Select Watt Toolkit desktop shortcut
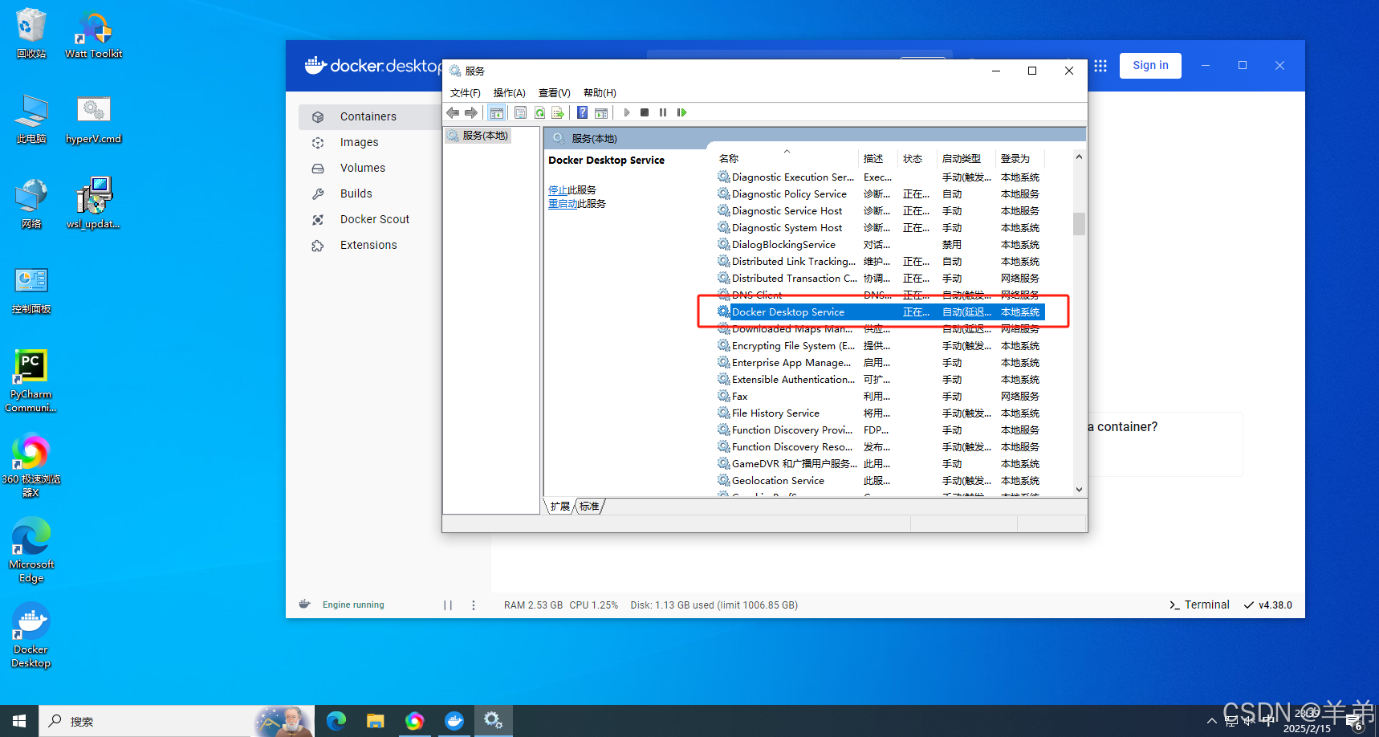The width and height of the screenshot is (1379, 737). tap(94, 35)
